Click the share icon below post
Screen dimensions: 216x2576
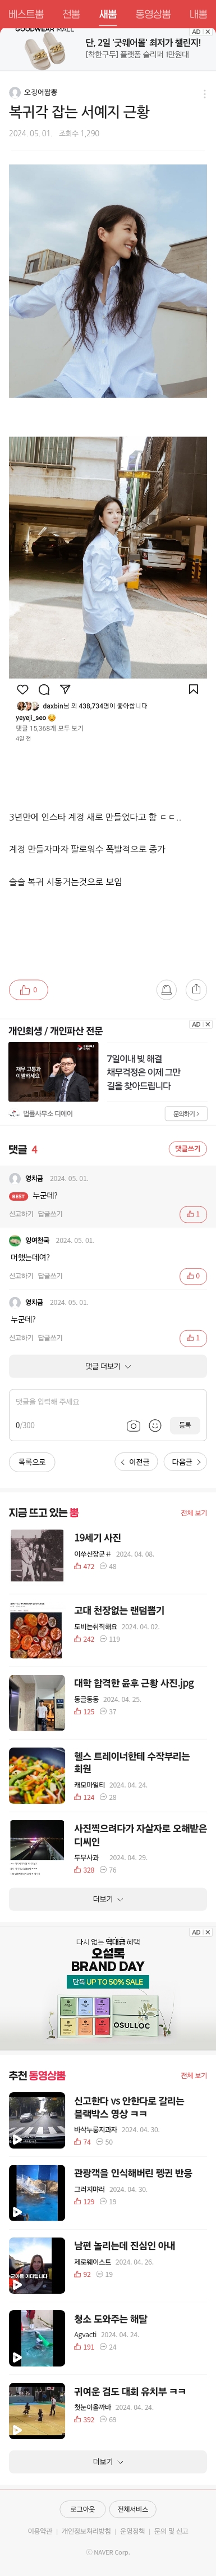pyautogui.click(x=196, y=990)
